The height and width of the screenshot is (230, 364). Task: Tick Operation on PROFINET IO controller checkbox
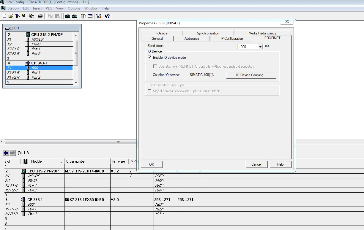[x=155, y=66]
